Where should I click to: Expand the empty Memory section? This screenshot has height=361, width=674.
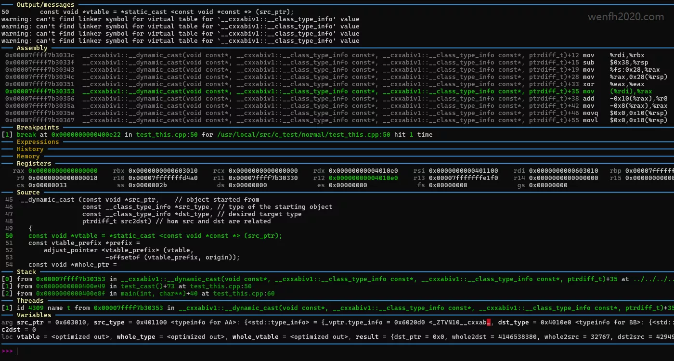tap(28, 156)
